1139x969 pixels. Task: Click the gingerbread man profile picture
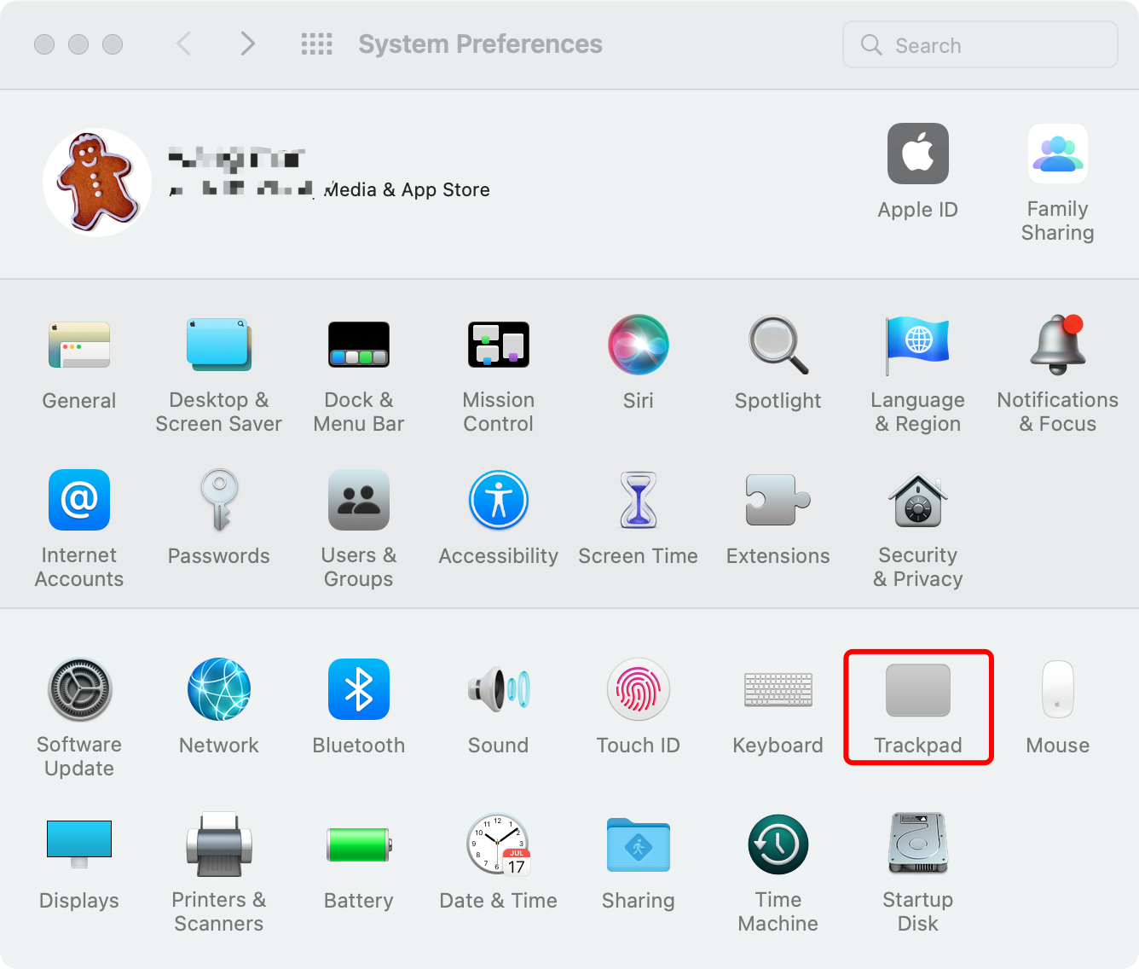coord(97,183)
